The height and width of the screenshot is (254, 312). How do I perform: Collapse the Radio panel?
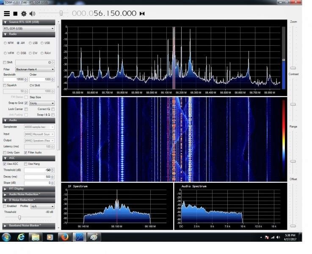click(x=29, y=34)
